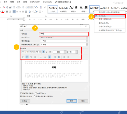Click increase indent icon in dialog

coord(68,57)
